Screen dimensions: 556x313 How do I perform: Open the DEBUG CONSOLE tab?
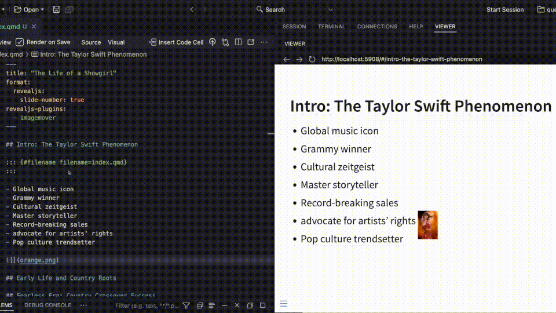point(48,305)
